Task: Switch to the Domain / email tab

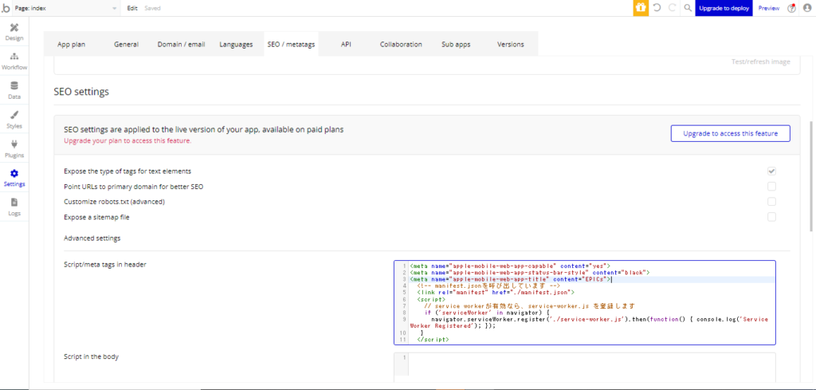Action: 182,45
